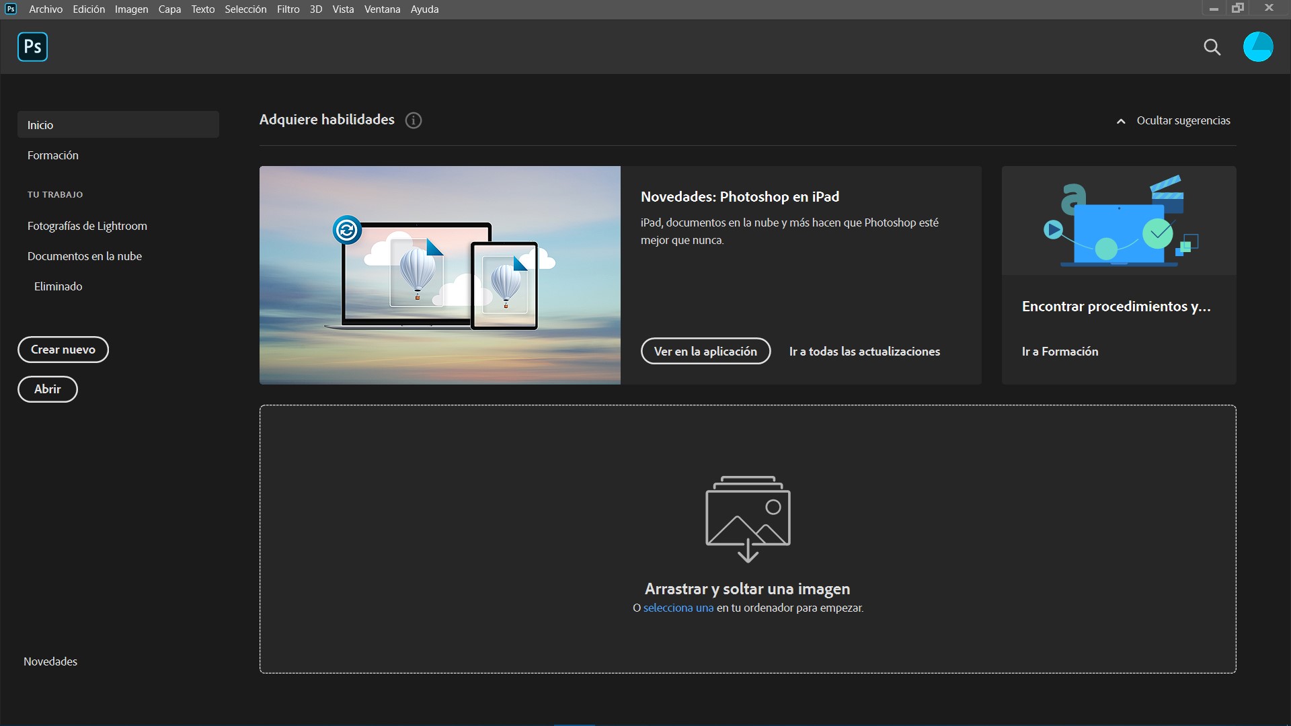Open Fotografías de Lightroom
Screen dimensions: 1291x726
tap(87, 226)
